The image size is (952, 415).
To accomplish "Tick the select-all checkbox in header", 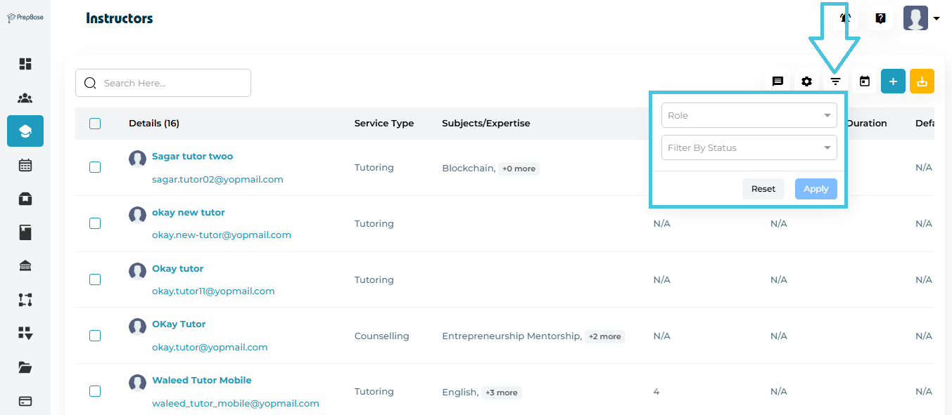I will coord(95,124).
